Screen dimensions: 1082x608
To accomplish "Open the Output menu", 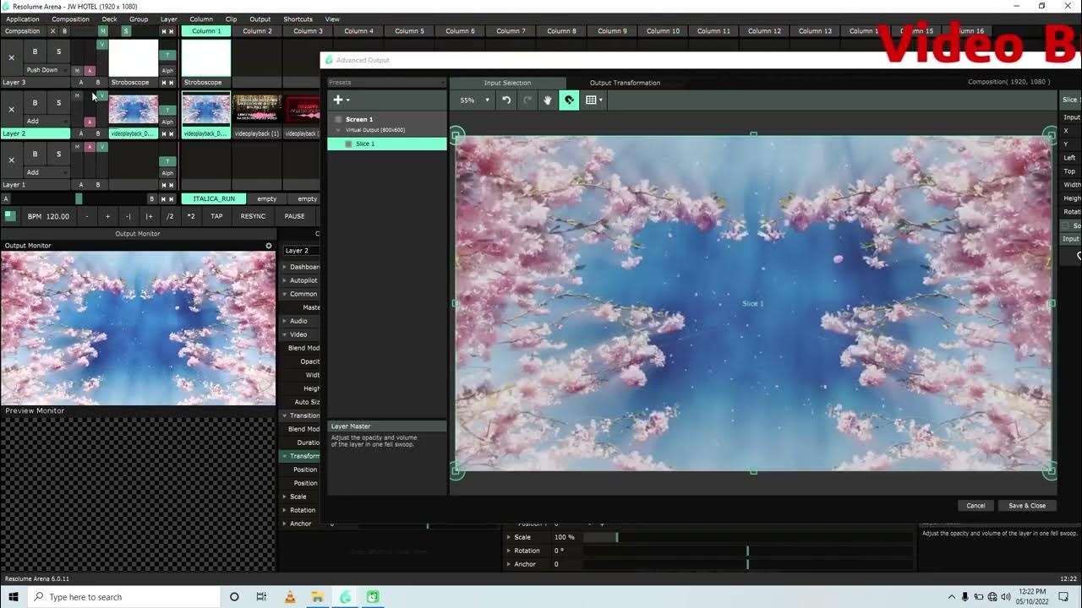I will point(260,19).
